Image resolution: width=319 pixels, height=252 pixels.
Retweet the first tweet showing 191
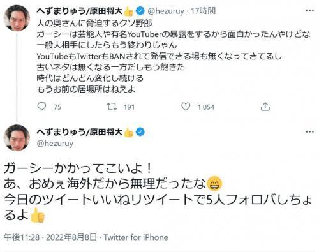pyautogui.click(x=112, y=107)
